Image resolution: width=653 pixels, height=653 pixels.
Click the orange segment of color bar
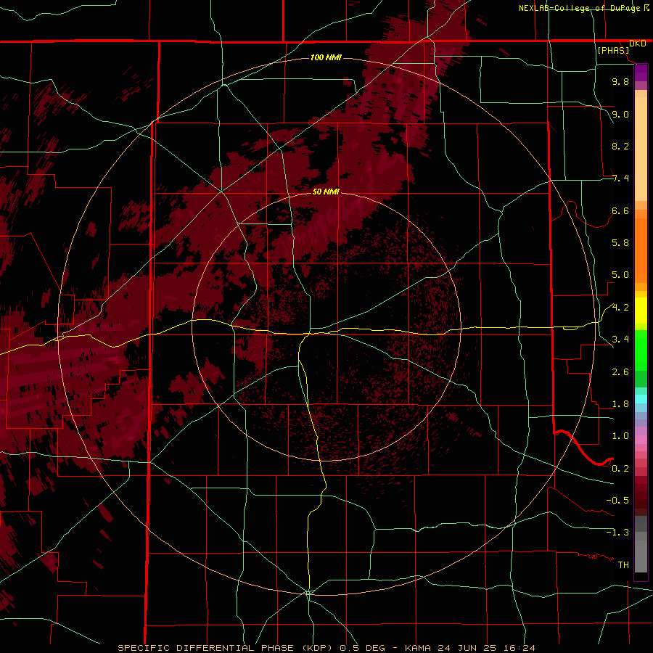coord(641,247)
